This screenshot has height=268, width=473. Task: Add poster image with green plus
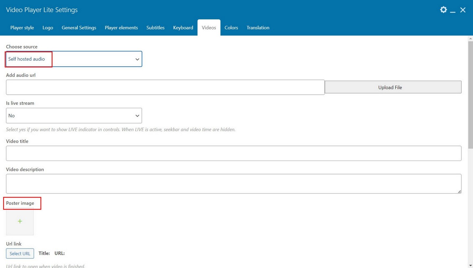coord(20,222)
